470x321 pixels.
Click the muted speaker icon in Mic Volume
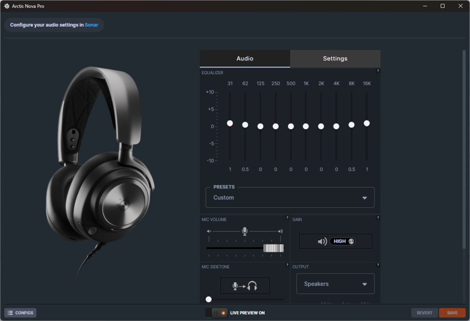coord(209,231)
